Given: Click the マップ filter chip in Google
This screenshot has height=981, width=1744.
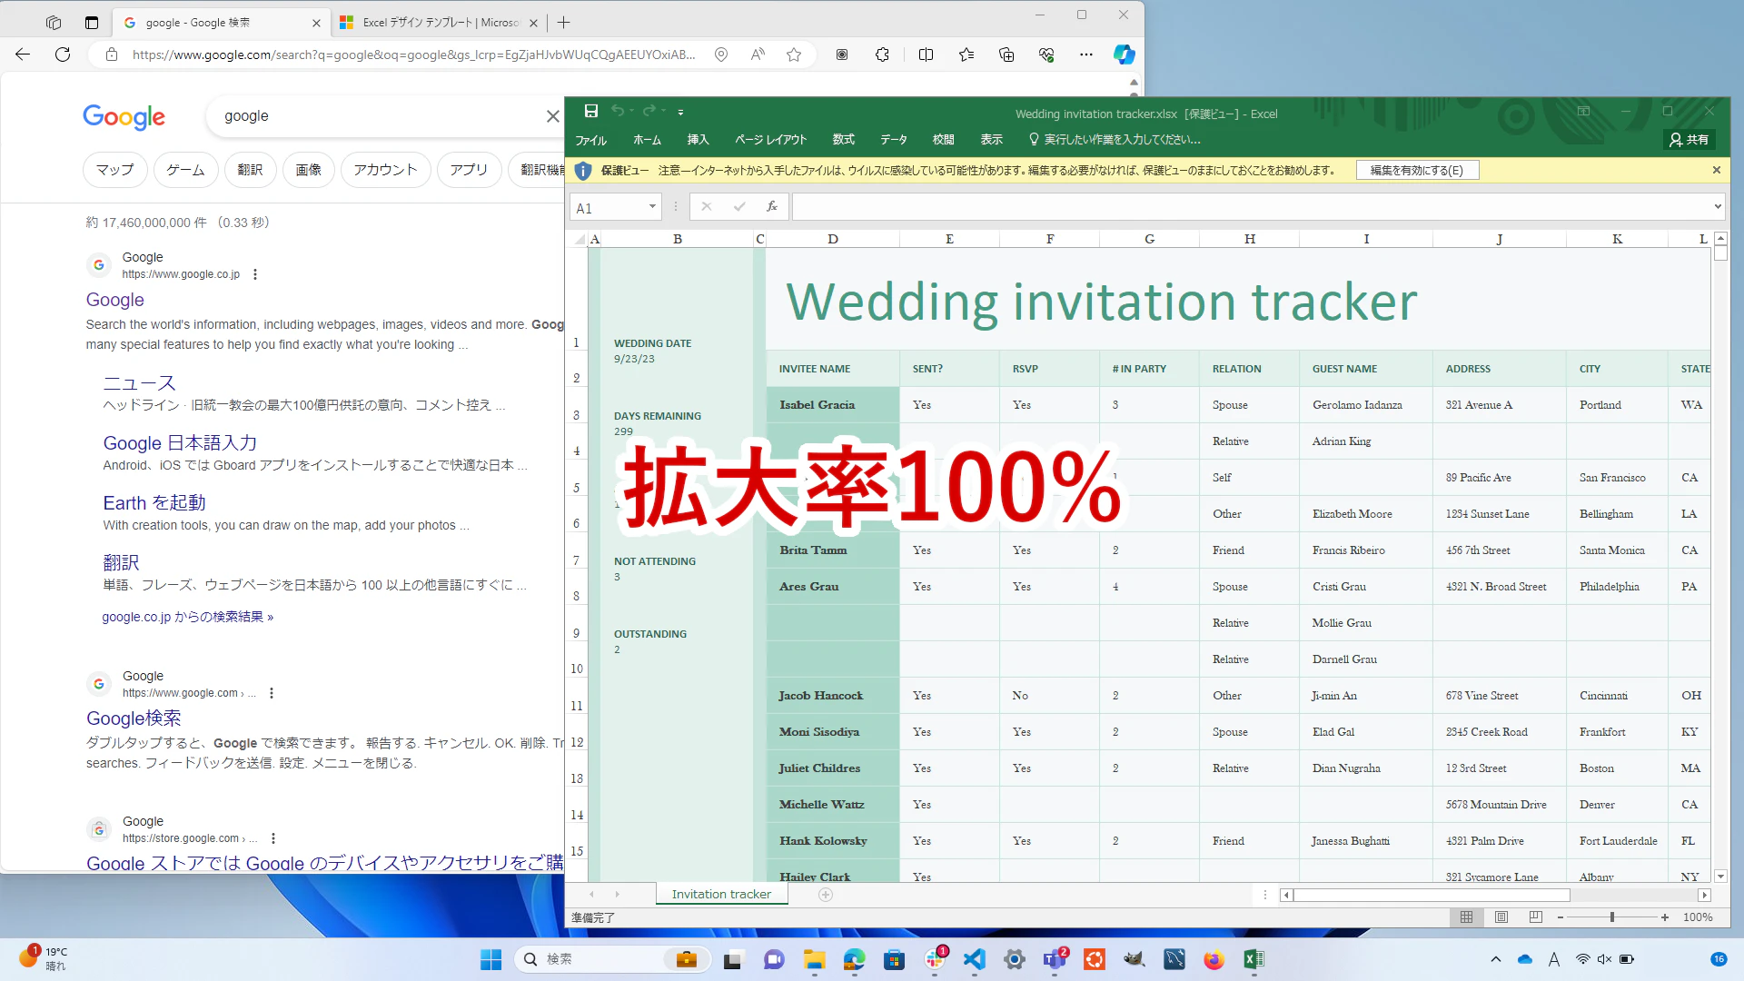Looking at the screenshot, I should (x=115, y=170).
